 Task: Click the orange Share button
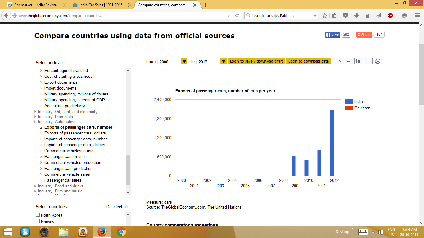(364, 35)
